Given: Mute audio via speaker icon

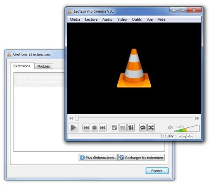Looking at the screenshot, I should pyautogui.click(x=170, y=128).
